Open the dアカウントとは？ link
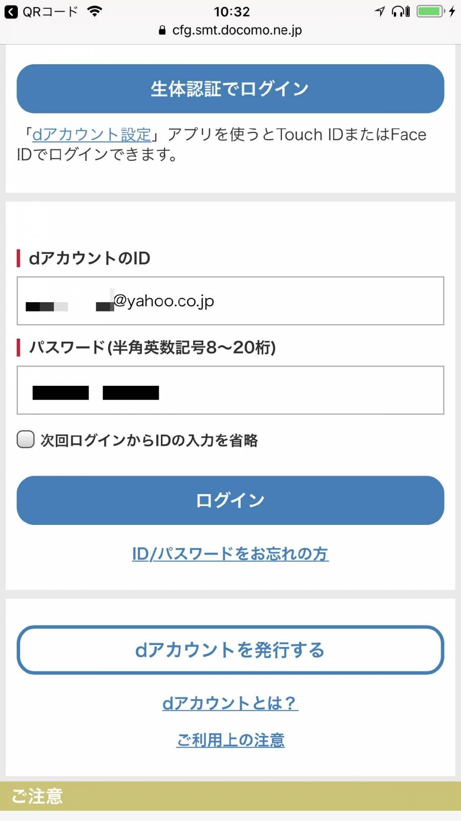 [x=230, y=703]
